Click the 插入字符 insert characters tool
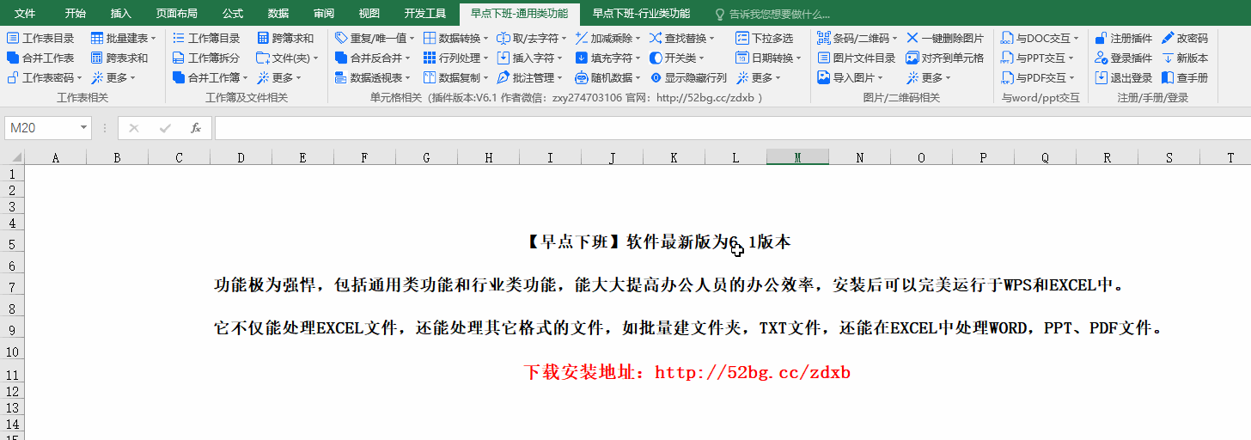The height and width of the screenshot is (440, 1251). point(530,58)
